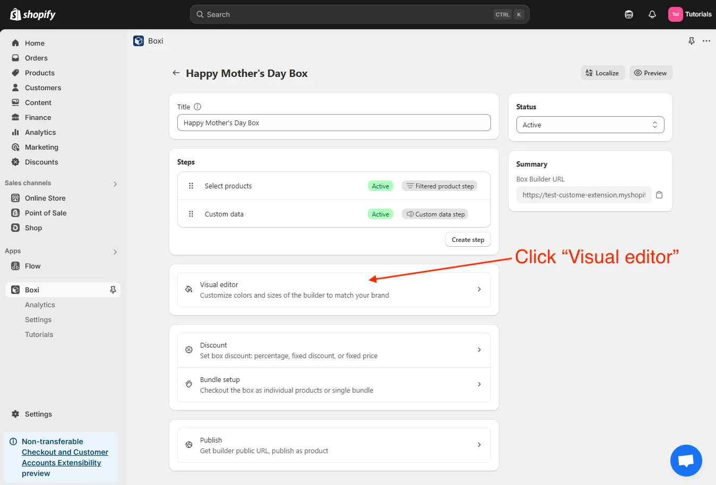Viewport: 716px width, 485px height.
Task: Open the Checkout and Customer Accounts Extensibility link
Action: (x=65, y=457)
